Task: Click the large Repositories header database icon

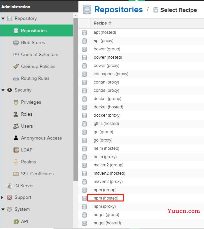Action: pos(87,10)
